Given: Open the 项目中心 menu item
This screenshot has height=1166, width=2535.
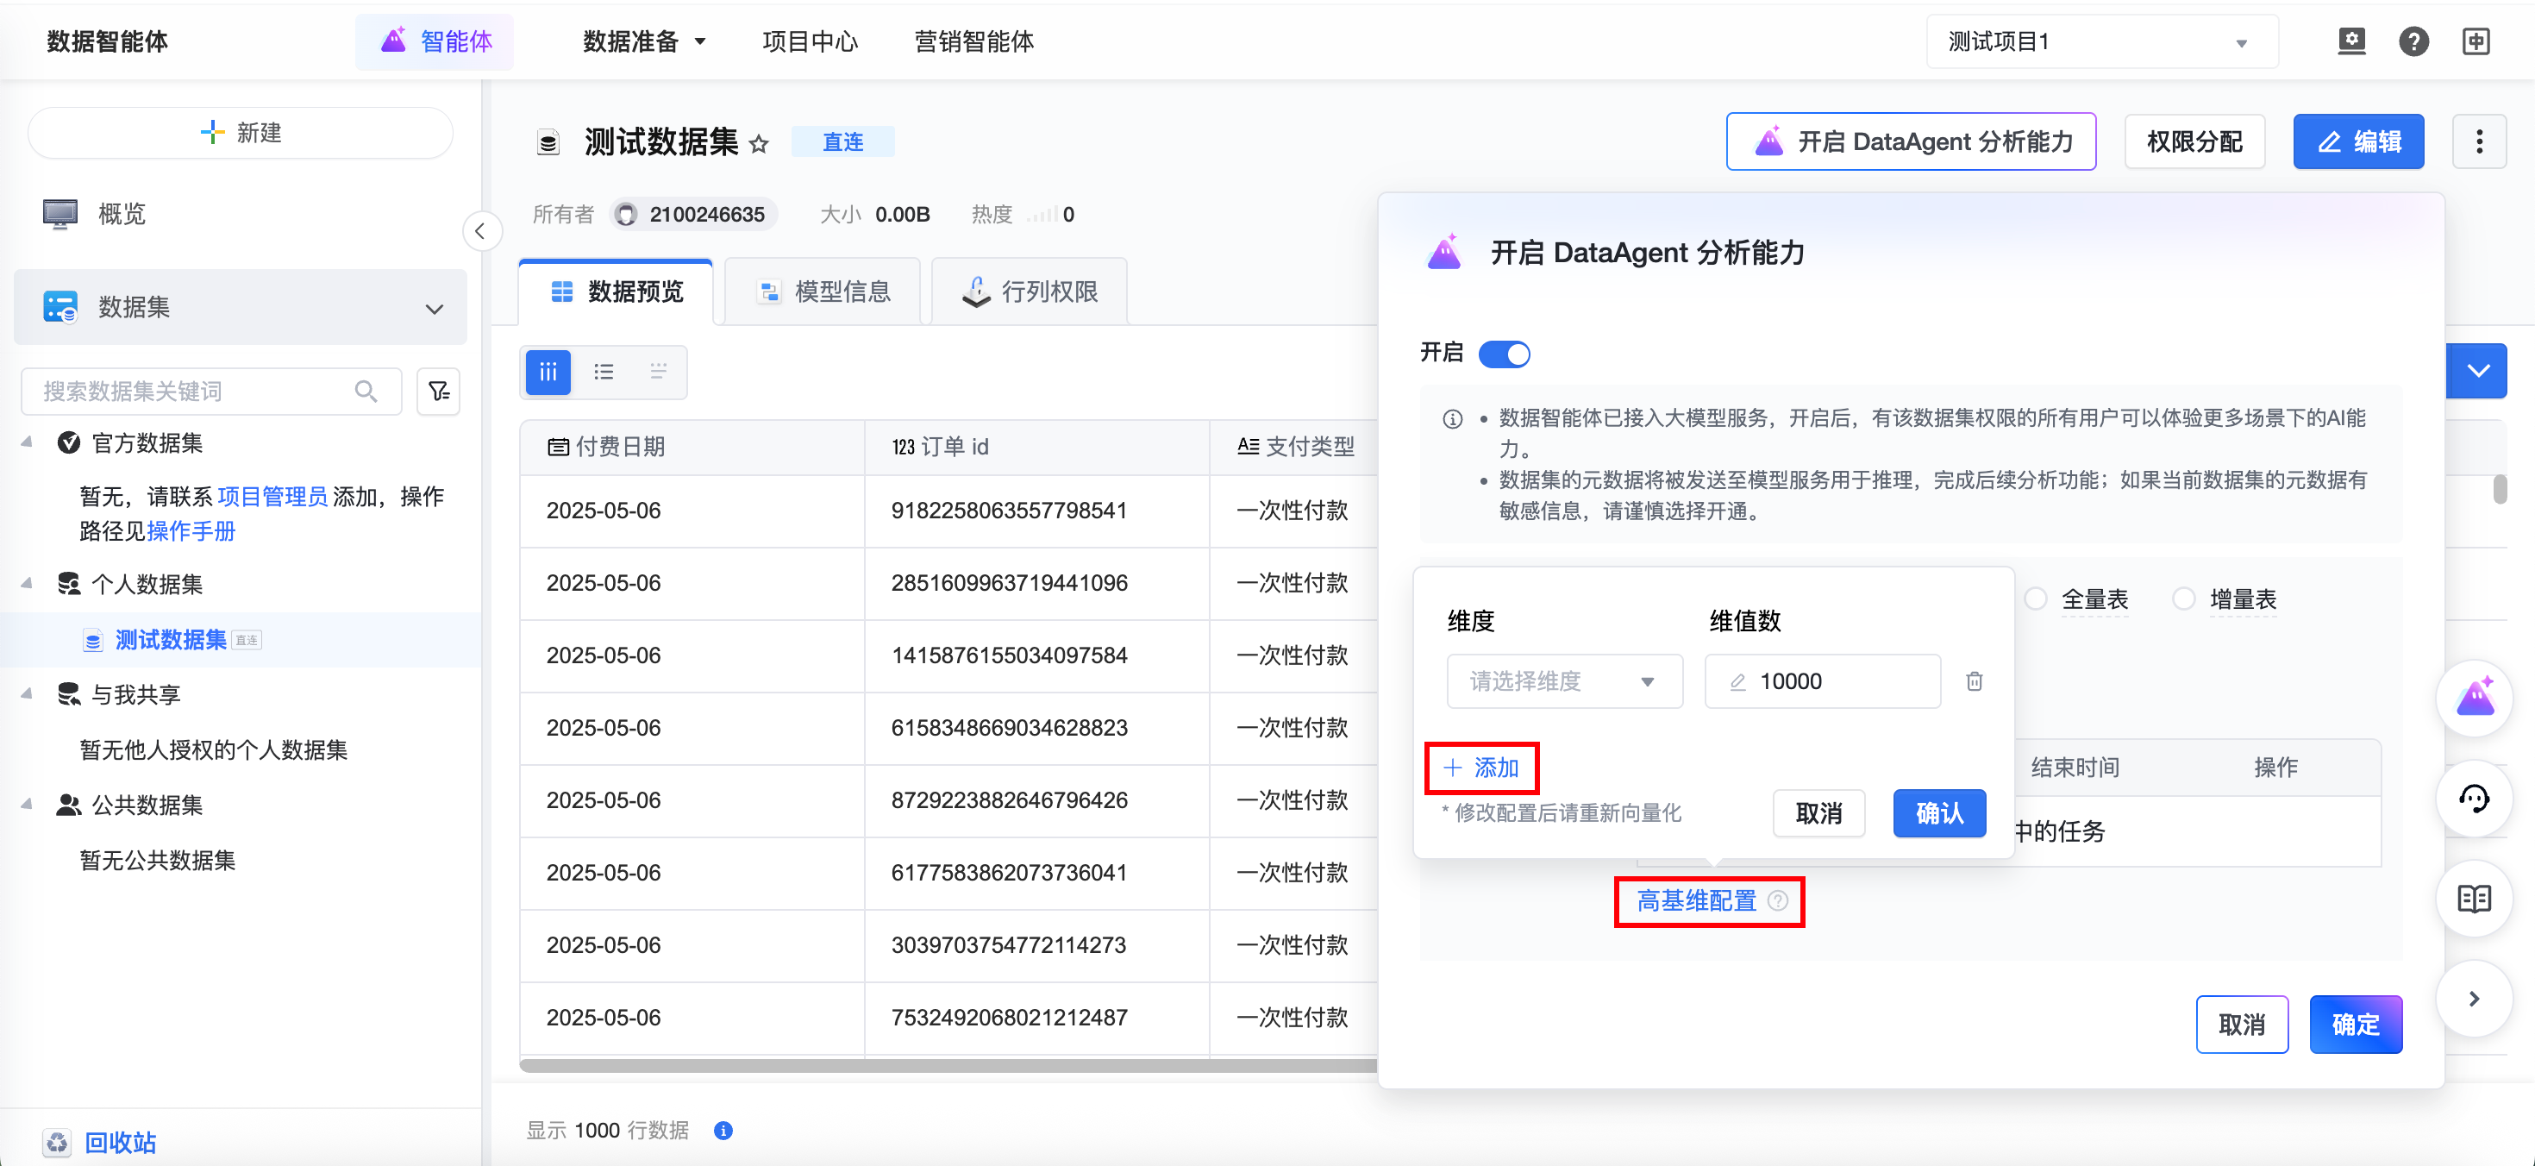Looking at the screenshot, I should click(809, 41).
